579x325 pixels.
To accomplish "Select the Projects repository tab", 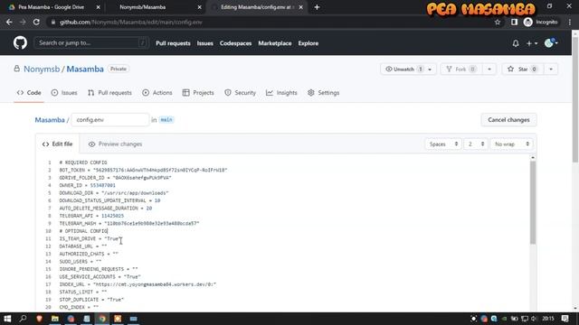I will coord(198,93).
